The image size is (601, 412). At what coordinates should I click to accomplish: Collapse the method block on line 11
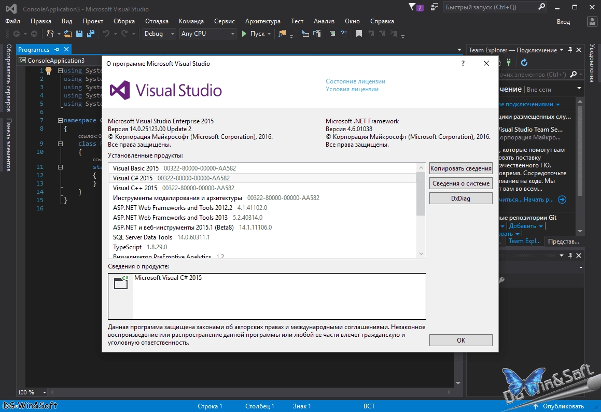coord(60,167)
